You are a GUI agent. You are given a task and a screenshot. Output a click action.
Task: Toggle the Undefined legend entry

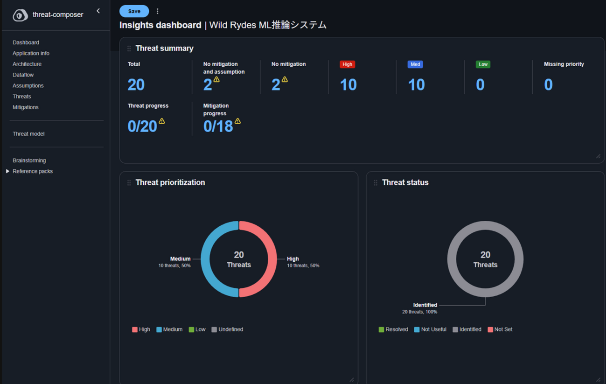click(x=227, y=329)
